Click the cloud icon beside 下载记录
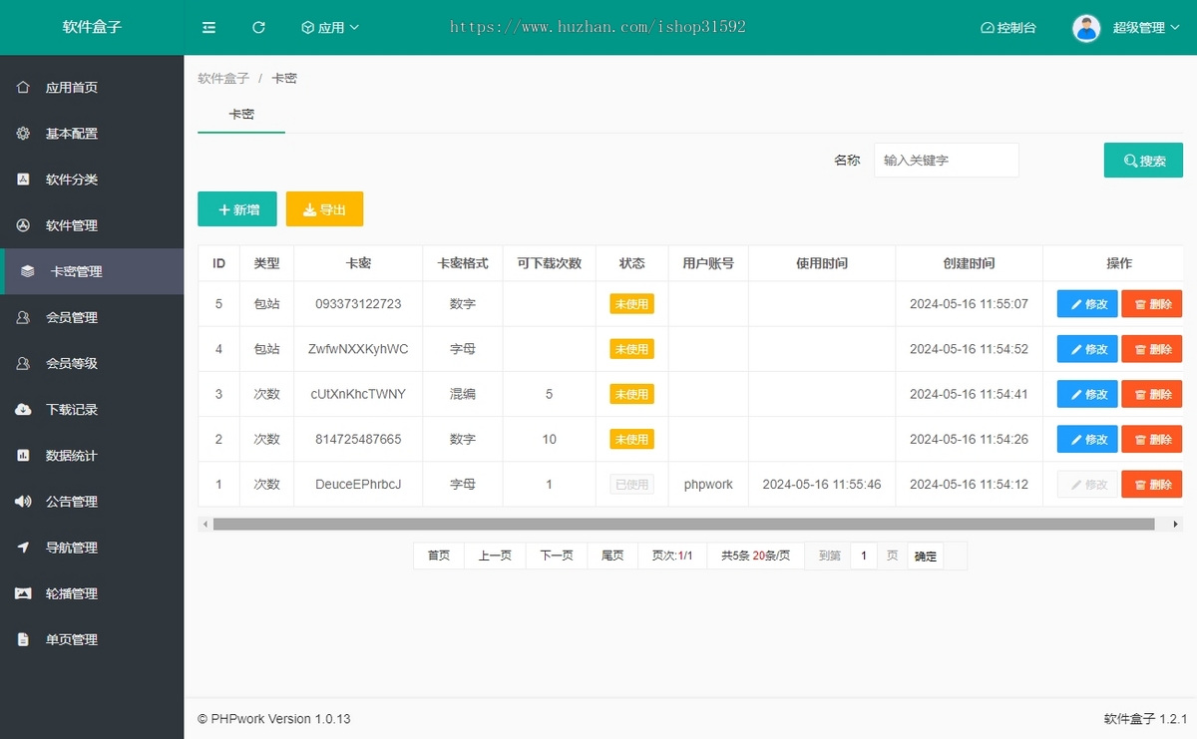Image resolution: width=1197 pixels, height=739 pixels. (23, 410)
